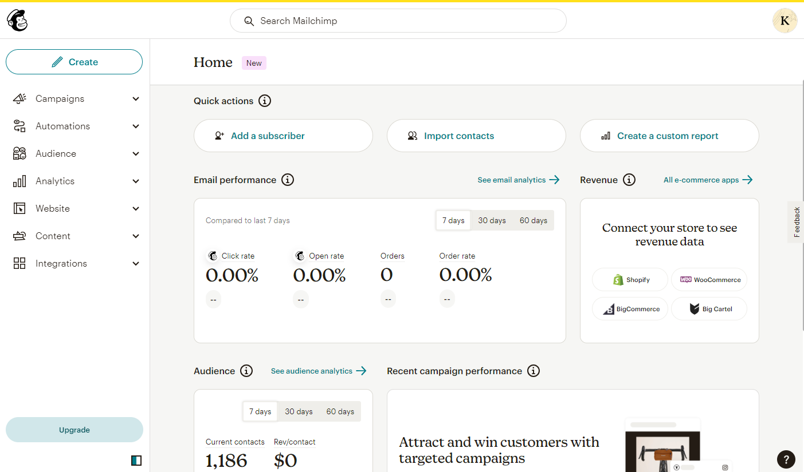Select 60 days in Email performance

pos(534,221)
